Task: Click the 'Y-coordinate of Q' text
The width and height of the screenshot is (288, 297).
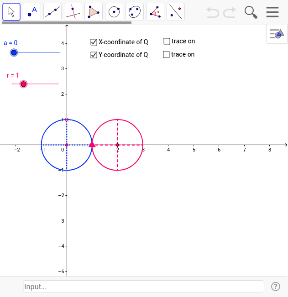Action: click(x=123, y=55)
